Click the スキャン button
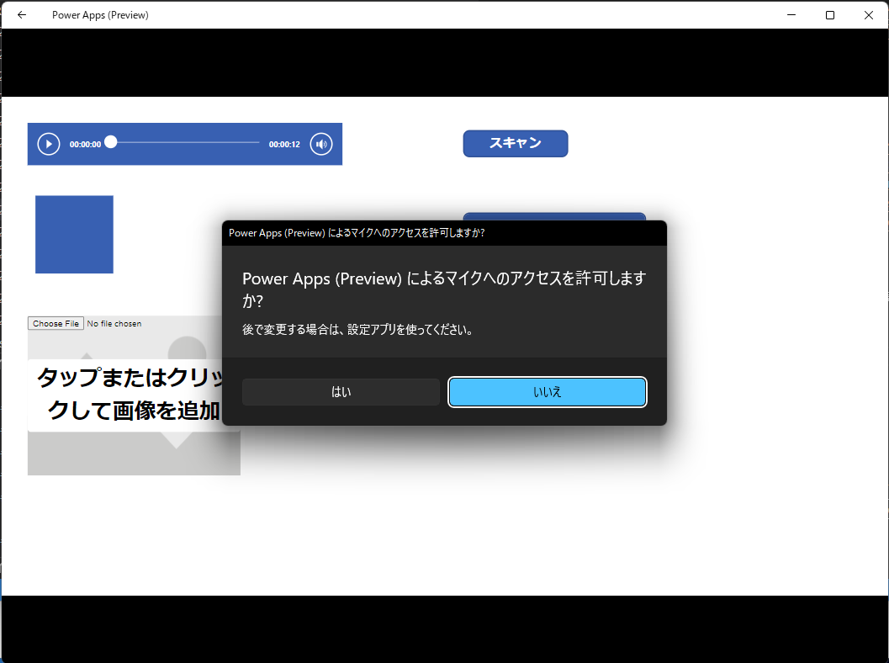The image size is (889, 663). click(x=516, y=144)
